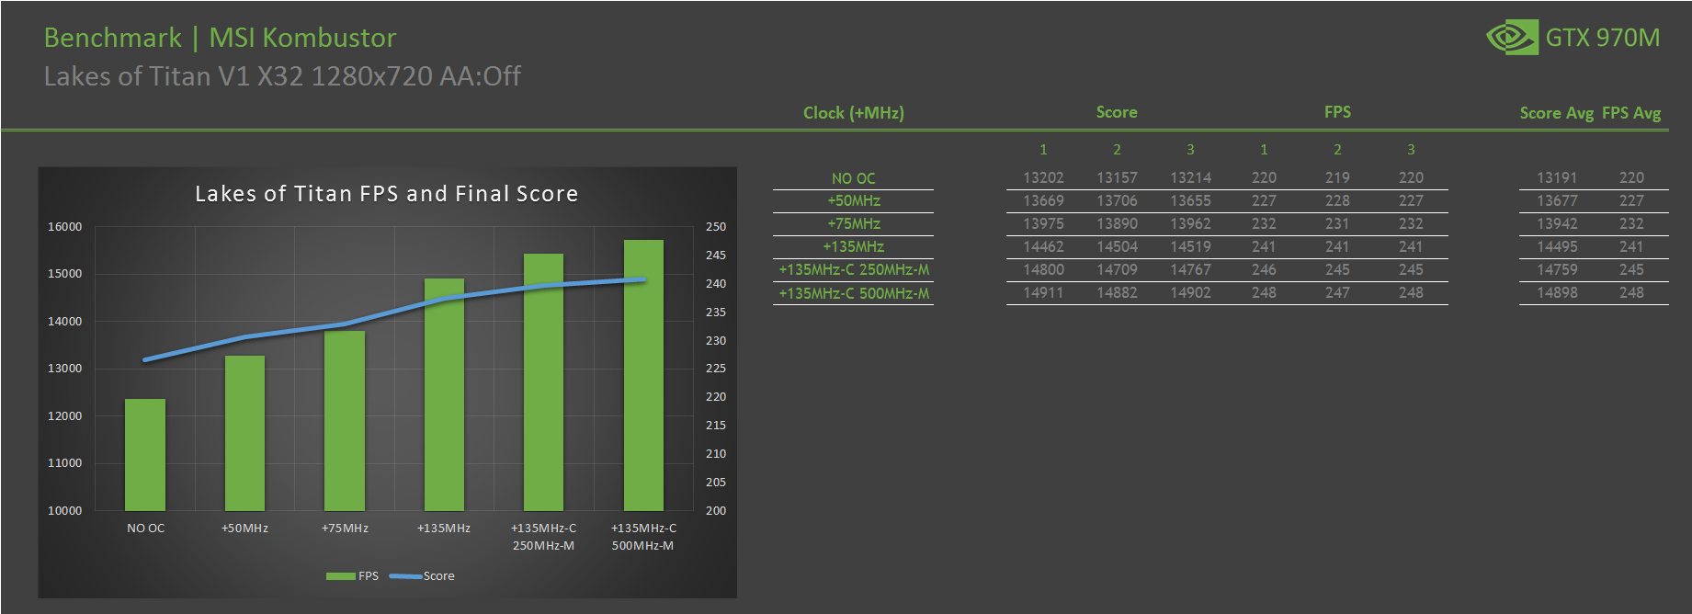This screenshot has width=1692, height=614.
Task: Select the score cell '13962'
Action: coord(1190,224)
